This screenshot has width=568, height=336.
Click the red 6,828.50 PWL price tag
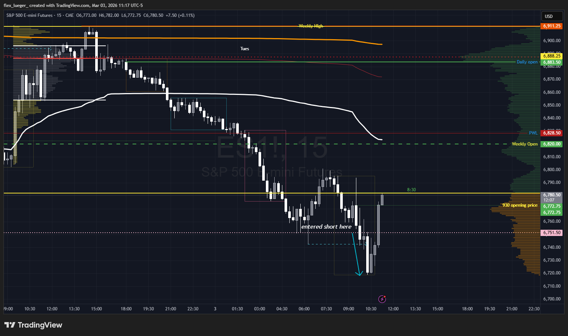point(552,133)
